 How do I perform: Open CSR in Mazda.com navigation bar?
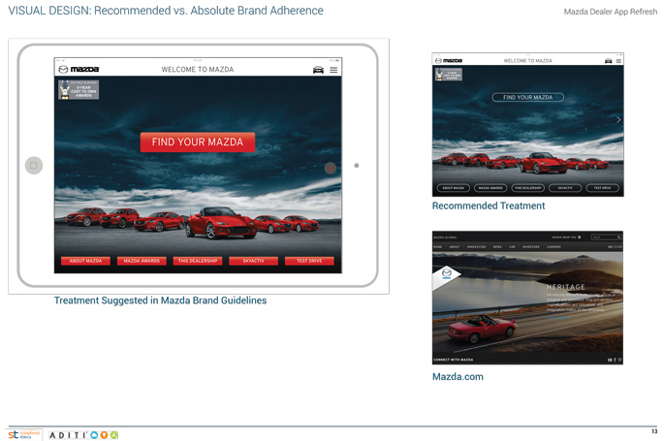click(x=512, y=247)
